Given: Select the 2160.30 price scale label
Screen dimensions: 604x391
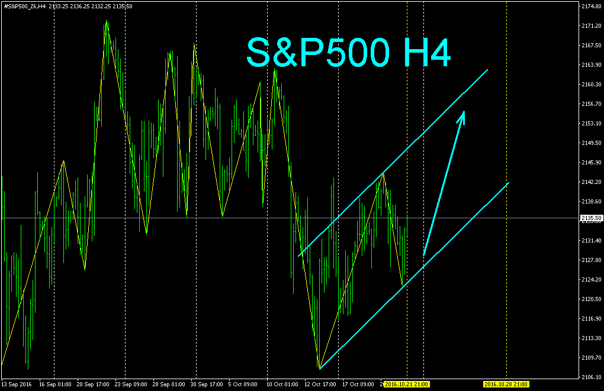Looking at the screenshot, I should tap(592, 84).
